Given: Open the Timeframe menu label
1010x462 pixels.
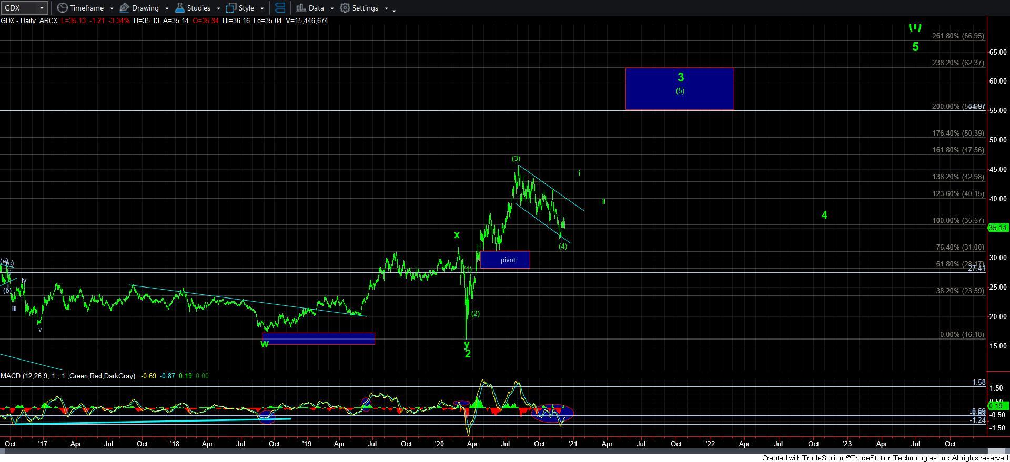Looking at the screenshot, I should click(86, 8).
